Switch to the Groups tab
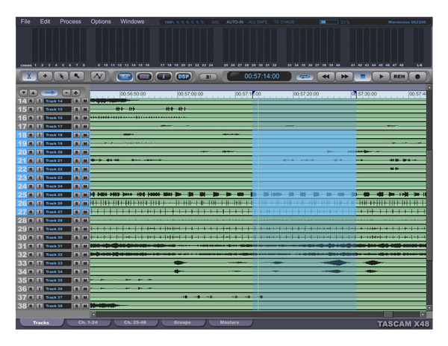The height and width of the screenshot is (346, 448). [x=182, y=322]
